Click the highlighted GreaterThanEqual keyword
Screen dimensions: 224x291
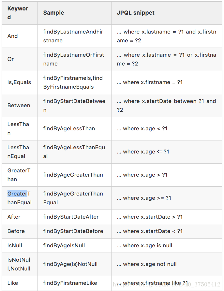pyautogui.click(x=19, y=198)
